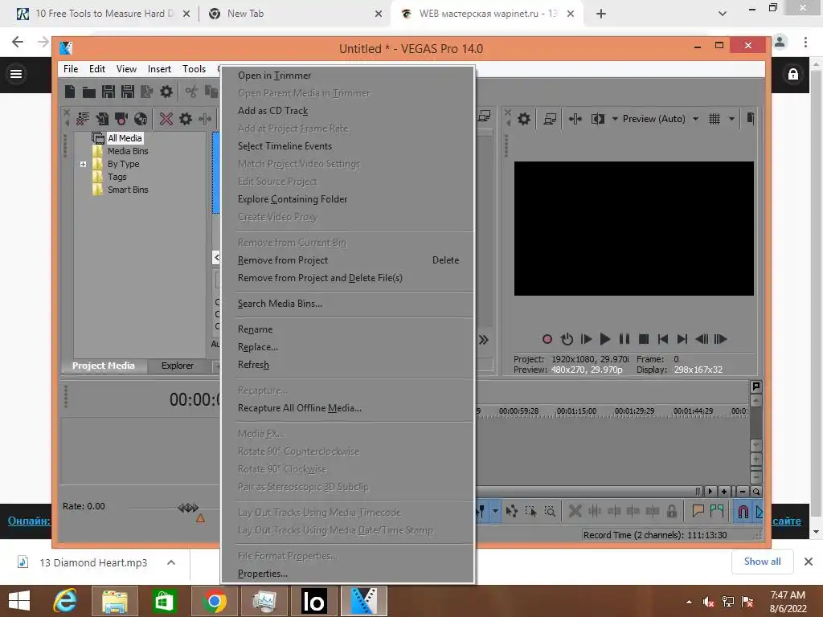Click Insert Region flags icon

click(x=717, y=511)
